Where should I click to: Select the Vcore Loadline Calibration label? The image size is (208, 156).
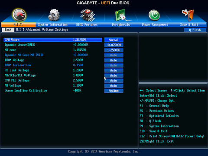pyautogui.click(x=26, y=91)
